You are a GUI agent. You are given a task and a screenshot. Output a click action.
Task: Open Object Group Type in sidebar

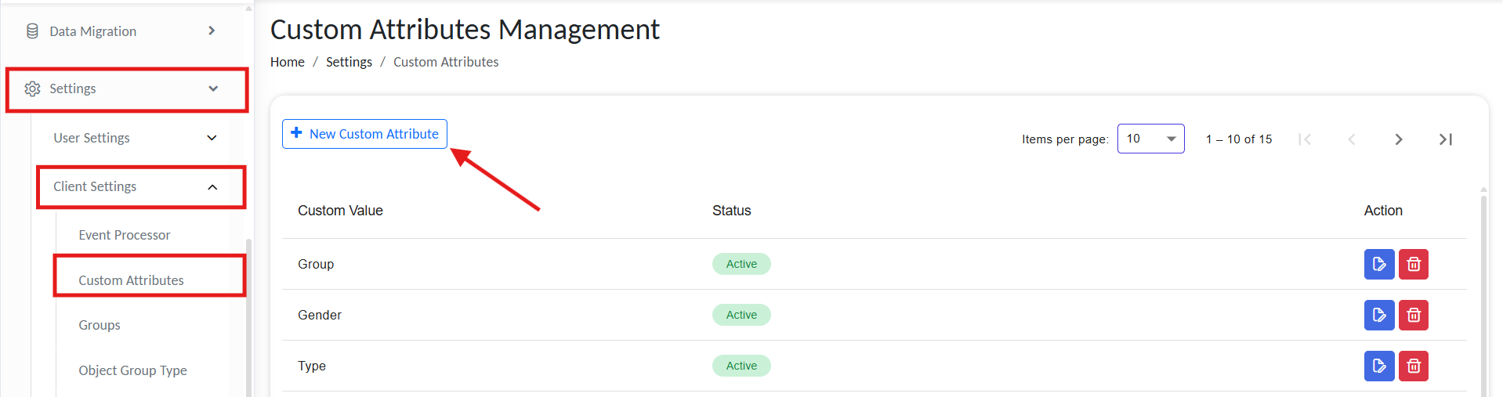click(x=132, y=370)
